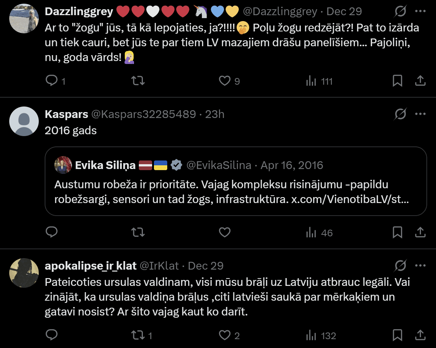
Task: Reply to Kaspars' post
Action: (x=51, y=232)
